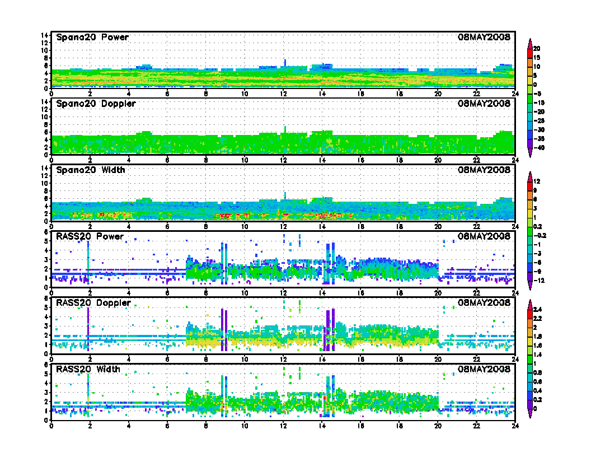Click the "-1" colorbar label
The image size is (591, 457).
coord(537,245)
